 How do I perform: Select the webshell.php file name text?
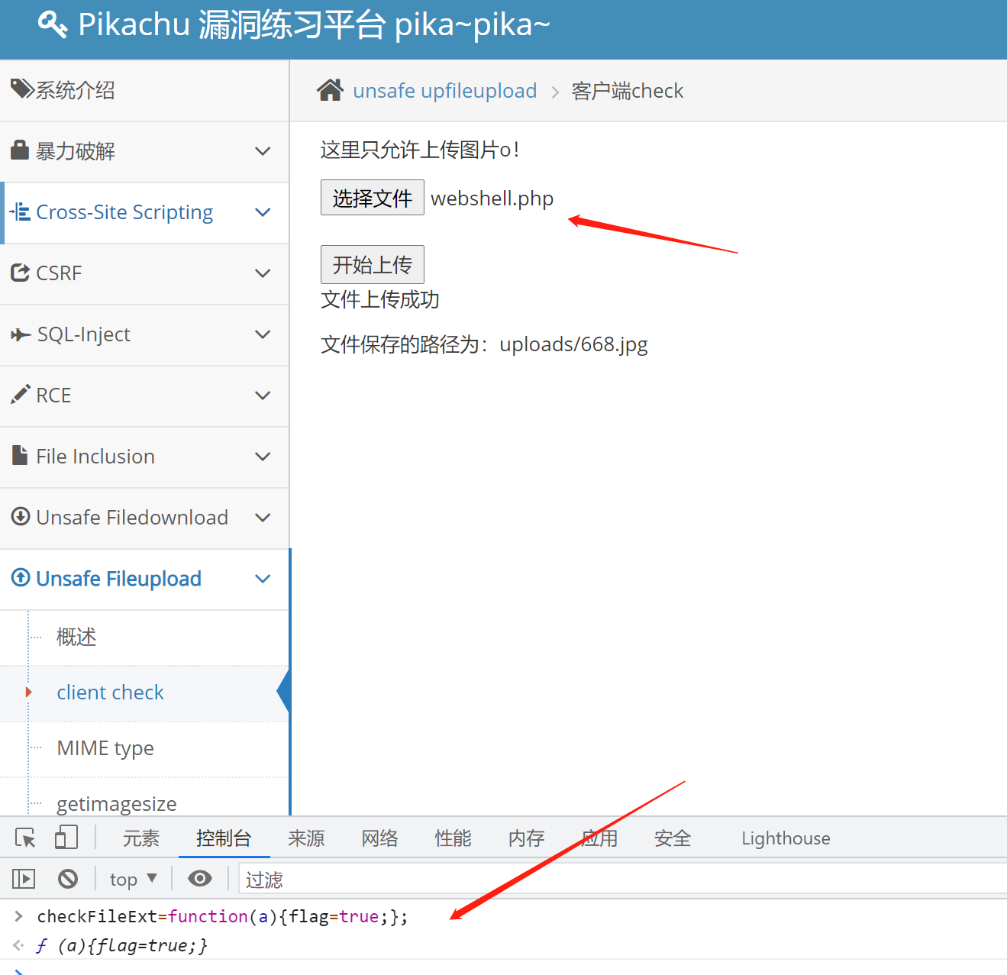click(x=492, y=199)
